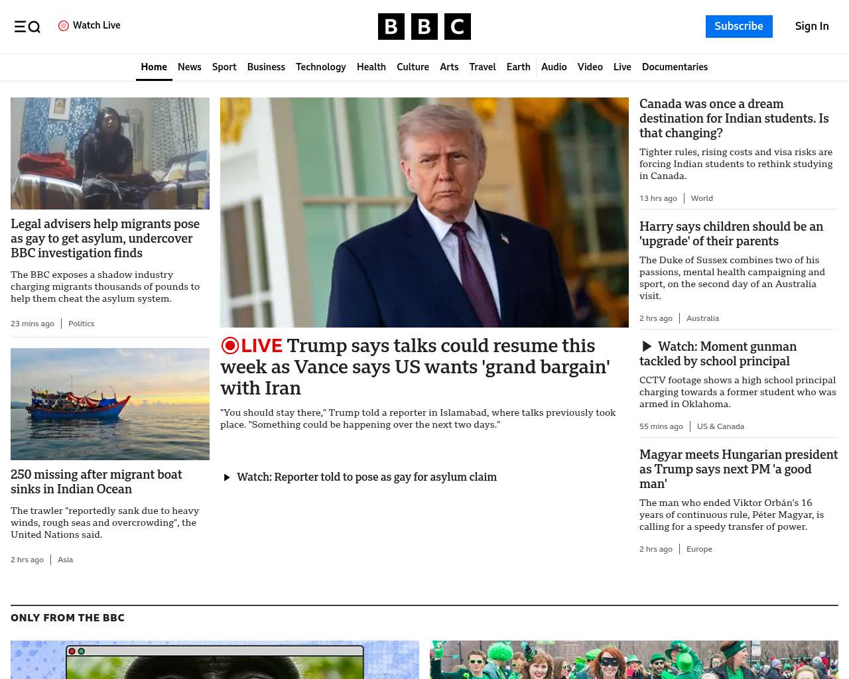849x679 pixels.
Task: Click play triangle beside 'Reporter told to pose'
Action: tap(227, 477)
